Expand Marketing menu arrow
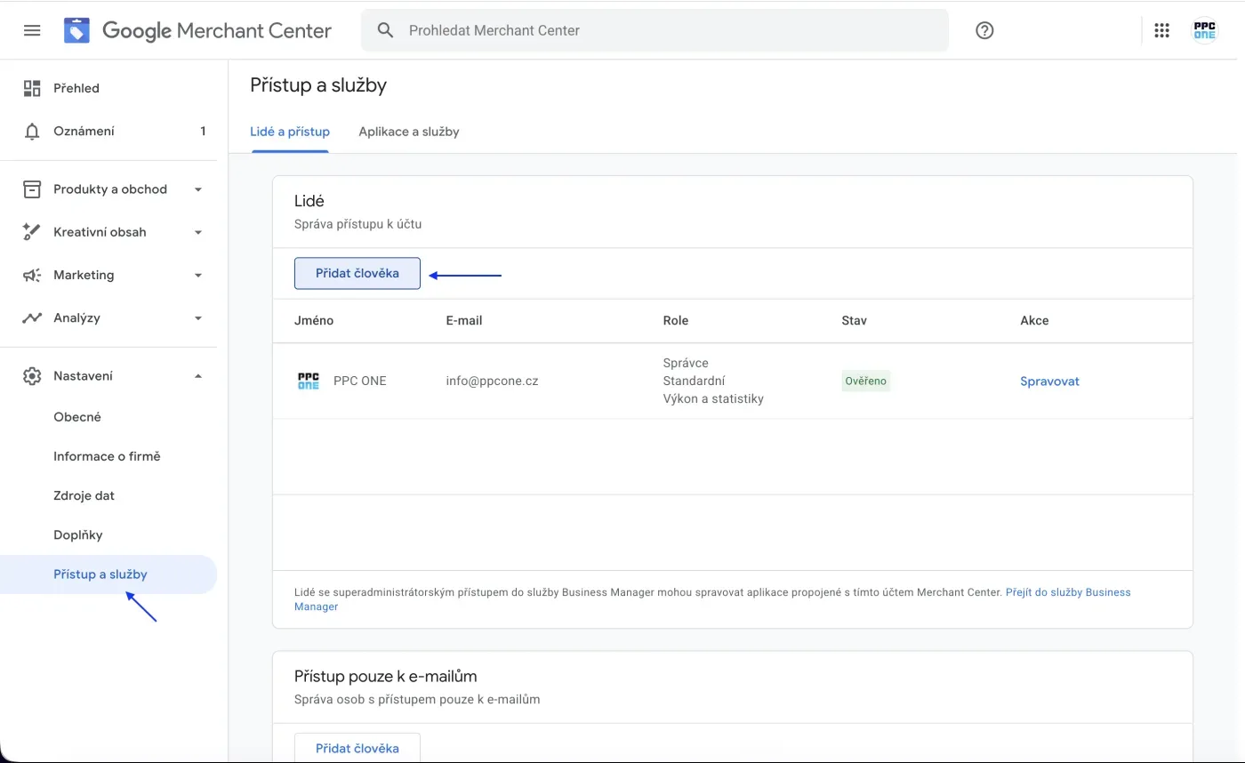The width and height of the screenshot is (1245, 763). [x=198, y=275]
